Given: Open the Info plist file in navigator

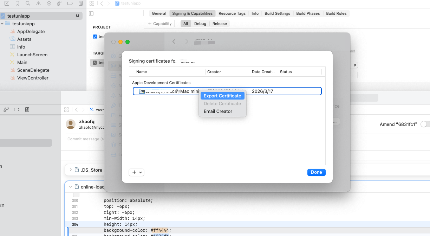Looking at the screenshot, I should (21, 47).
